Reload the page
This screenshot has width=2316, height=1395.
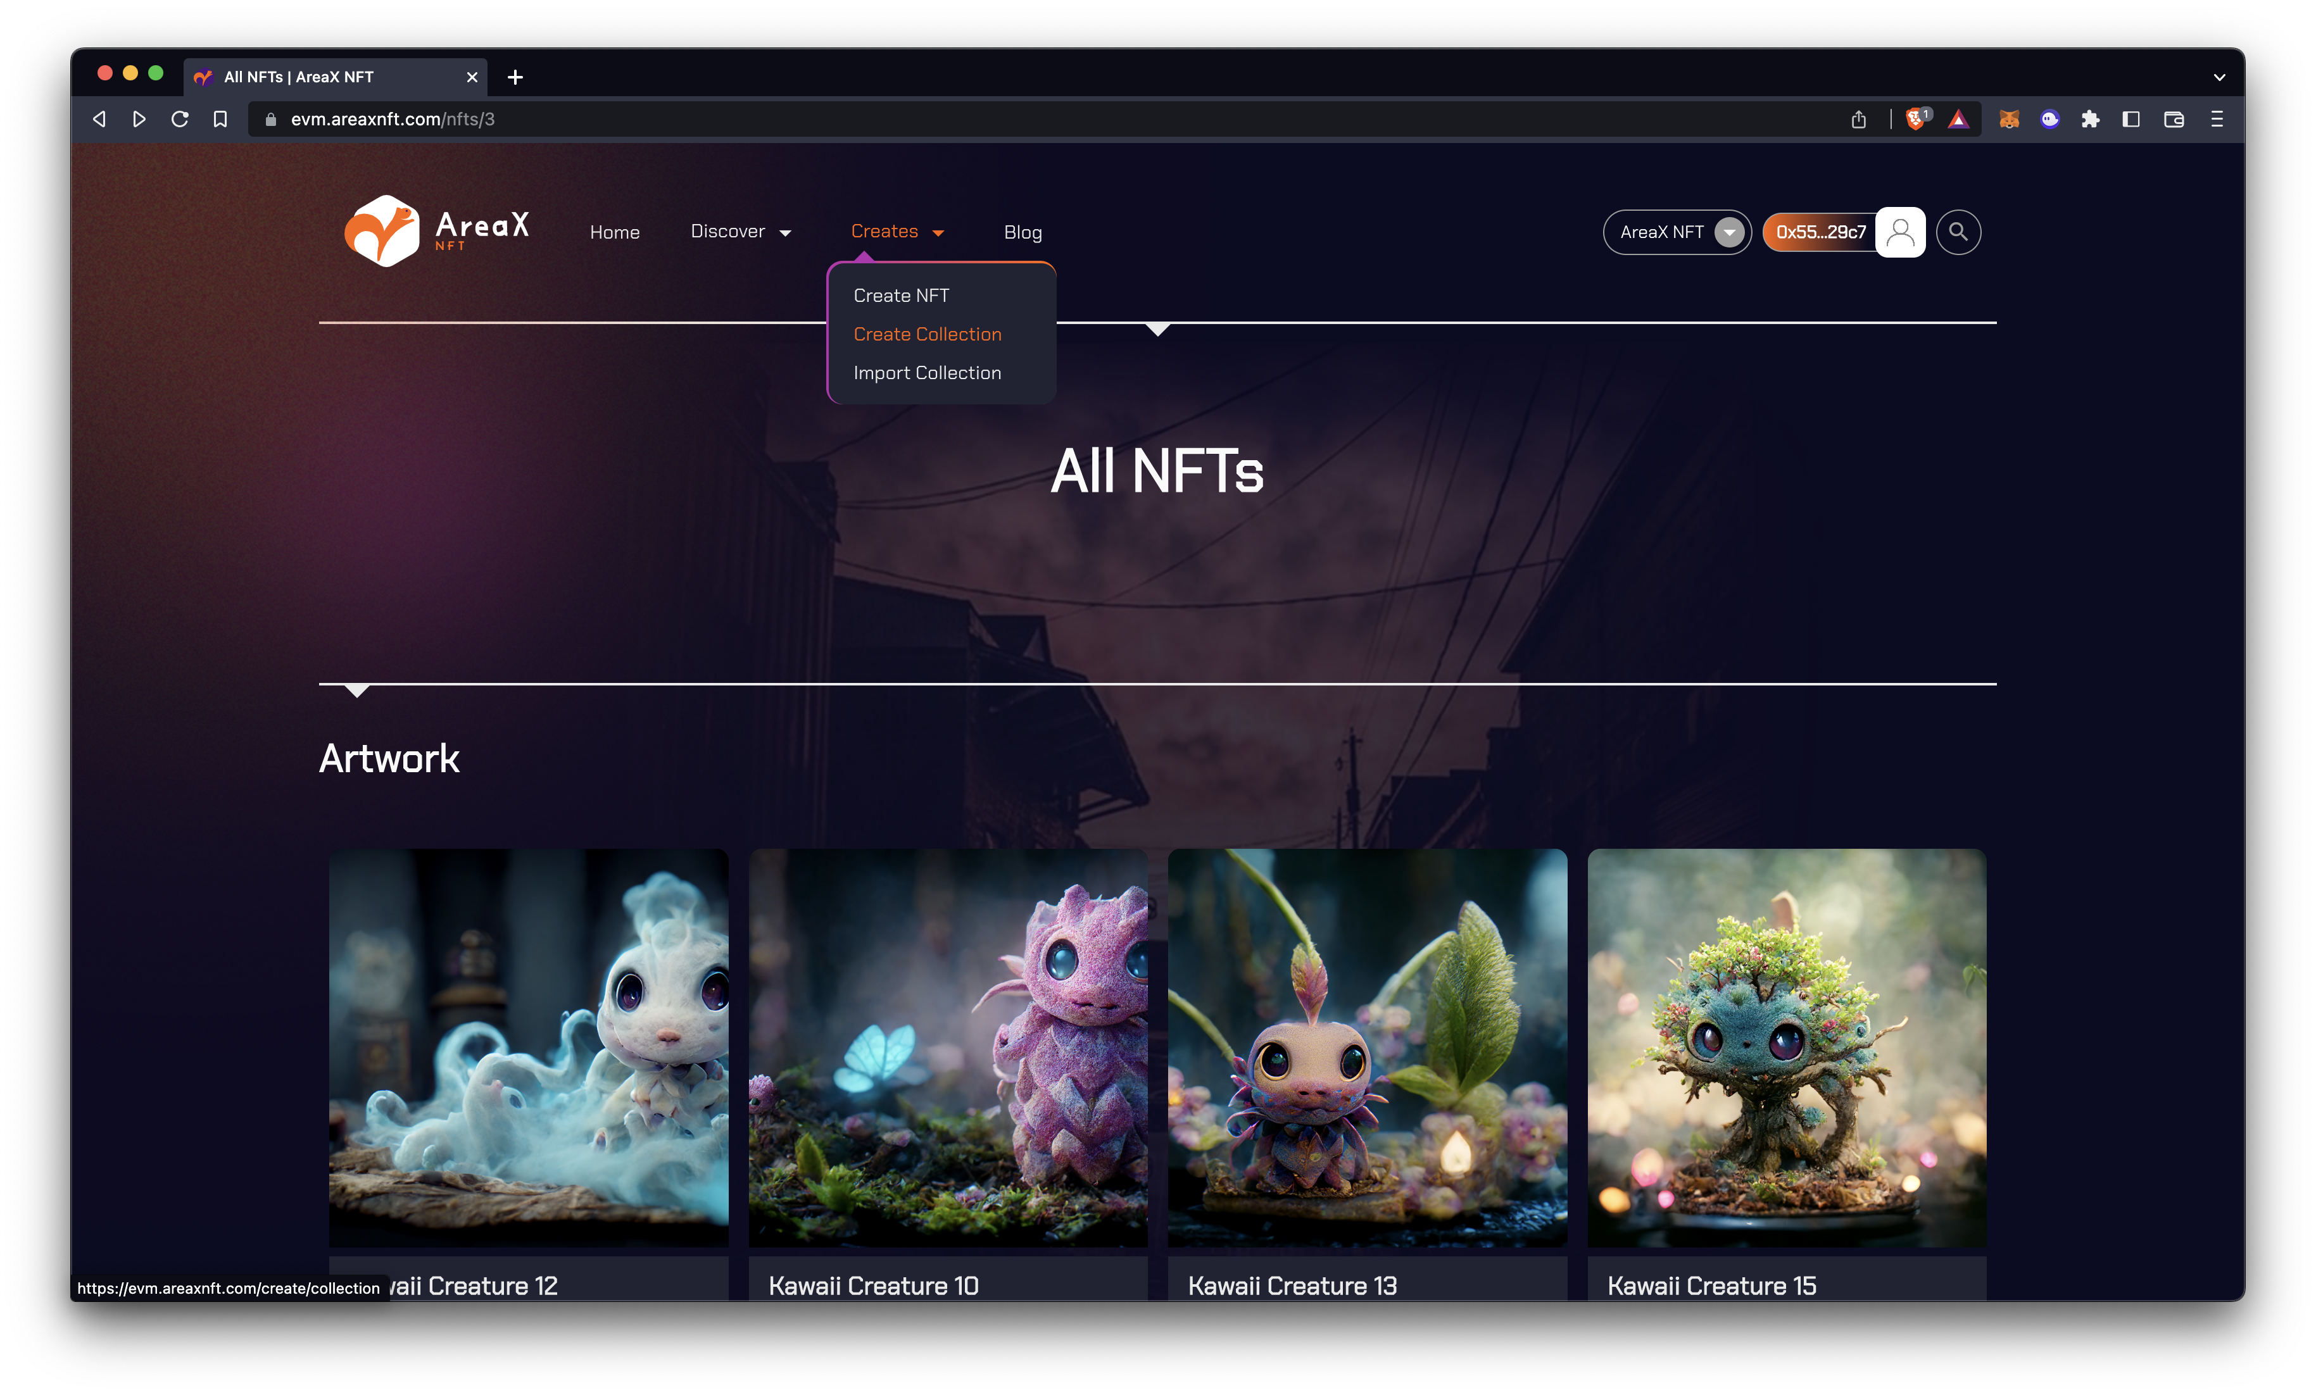click(x=180, y=119)
